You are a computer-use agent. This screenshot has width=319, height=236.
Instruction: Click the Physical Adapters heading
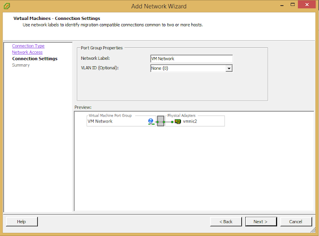point(181,116)
